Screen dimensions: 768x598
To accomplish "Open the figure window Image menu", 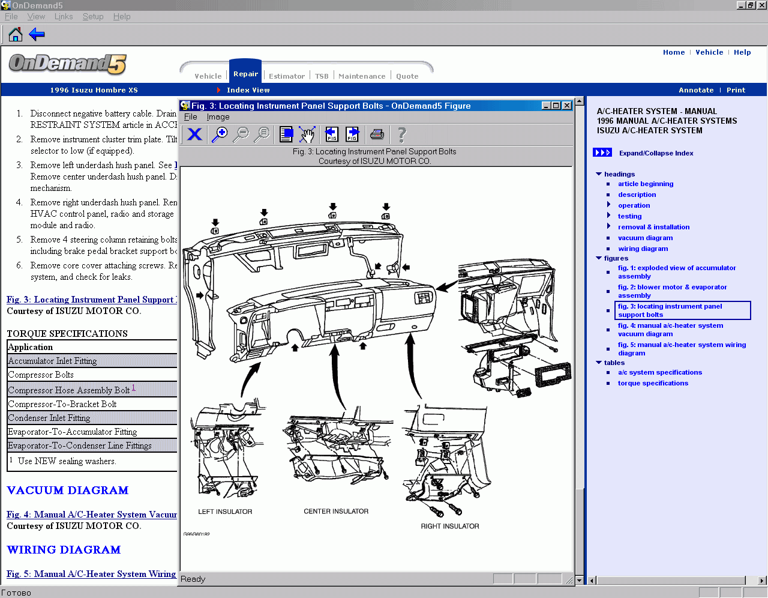I will pos(218,117).
